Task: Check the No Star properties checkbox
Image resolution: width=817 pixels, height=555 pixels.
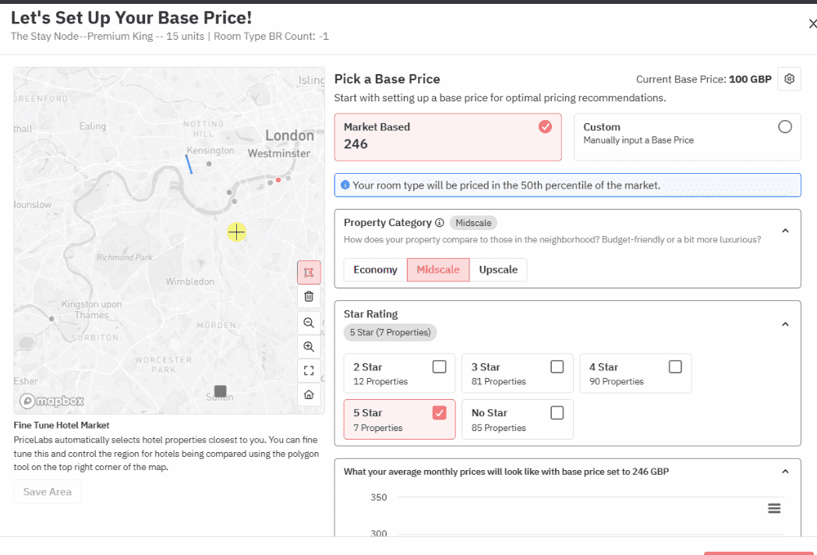Action: click(x=557, y=412)
